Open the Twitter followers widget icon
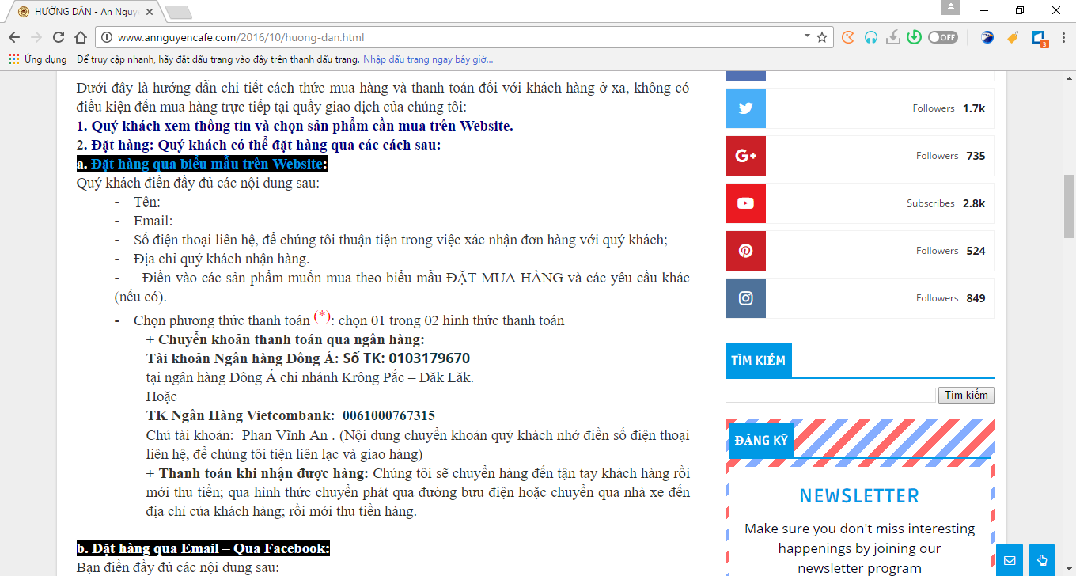Image resolution: width=1076 pixels, height=576 pixels. pos(745,108)
